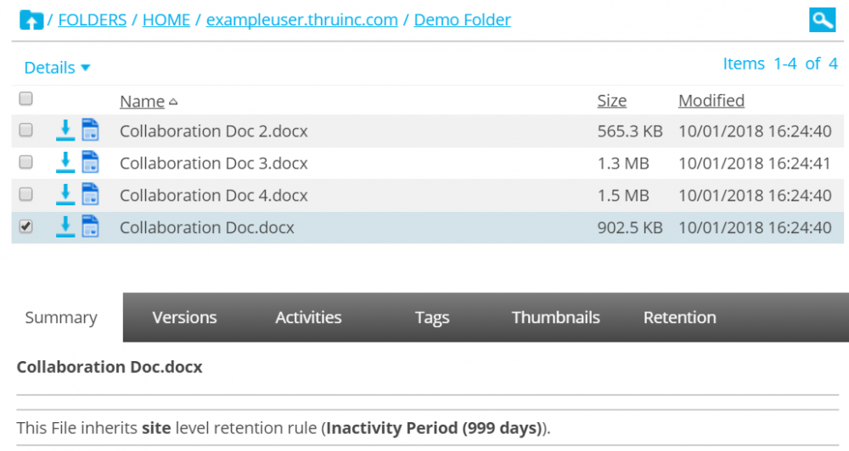Expand the Details dropdown

[x=57, y=68]
